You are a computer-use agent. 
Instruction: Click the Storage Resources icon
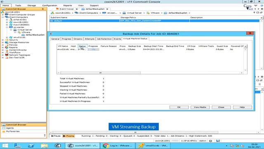7,42
